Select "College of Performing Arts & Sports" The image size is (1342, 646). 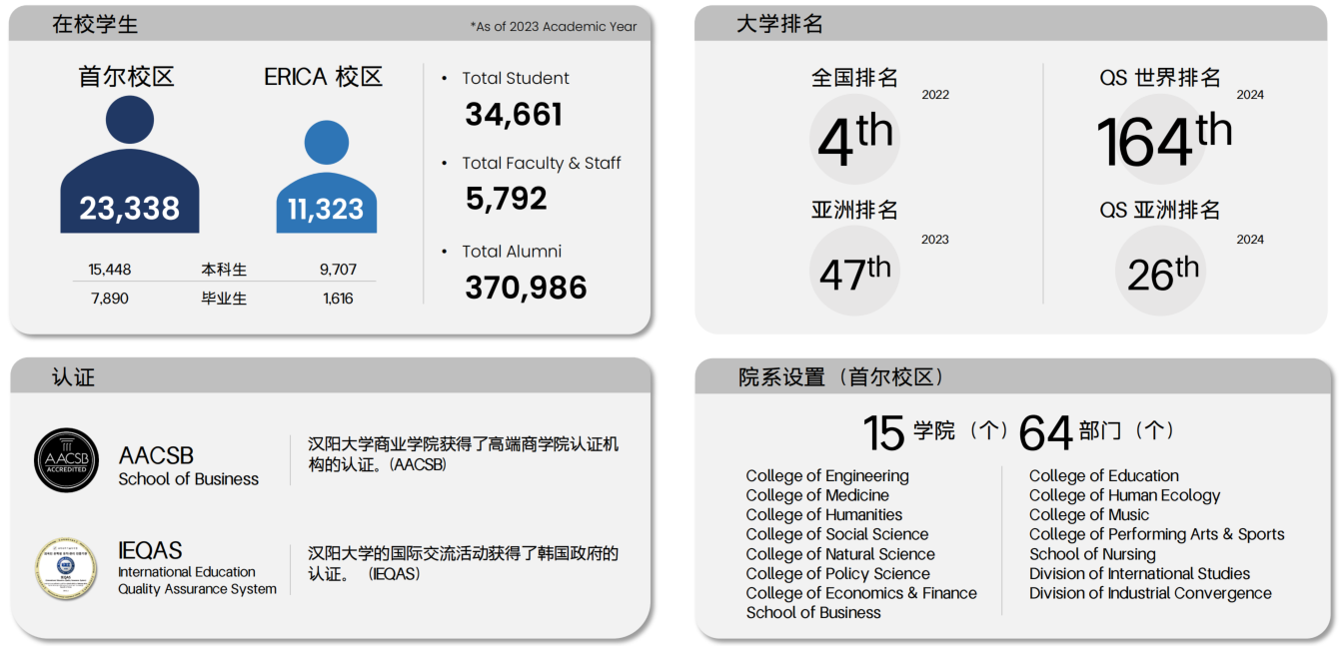tap(1157, 534)
